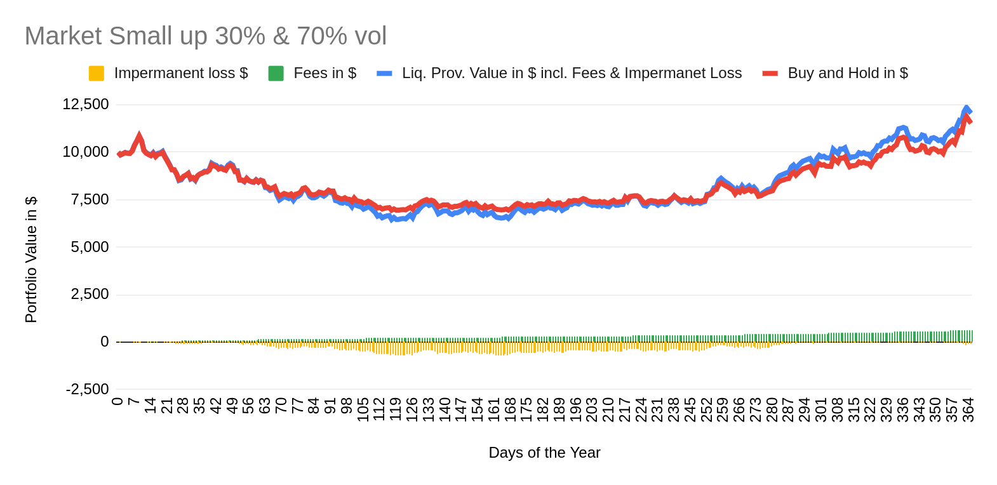The image size is (997, 485).
Task: Select the 'Liq. Prov. Value in $' legend text
Action: [x=572, y=74]
